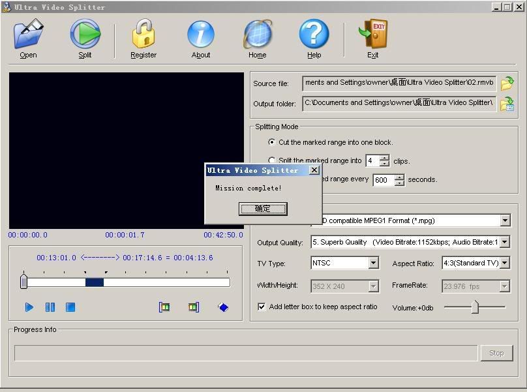Play the video preview

(29, 307)
